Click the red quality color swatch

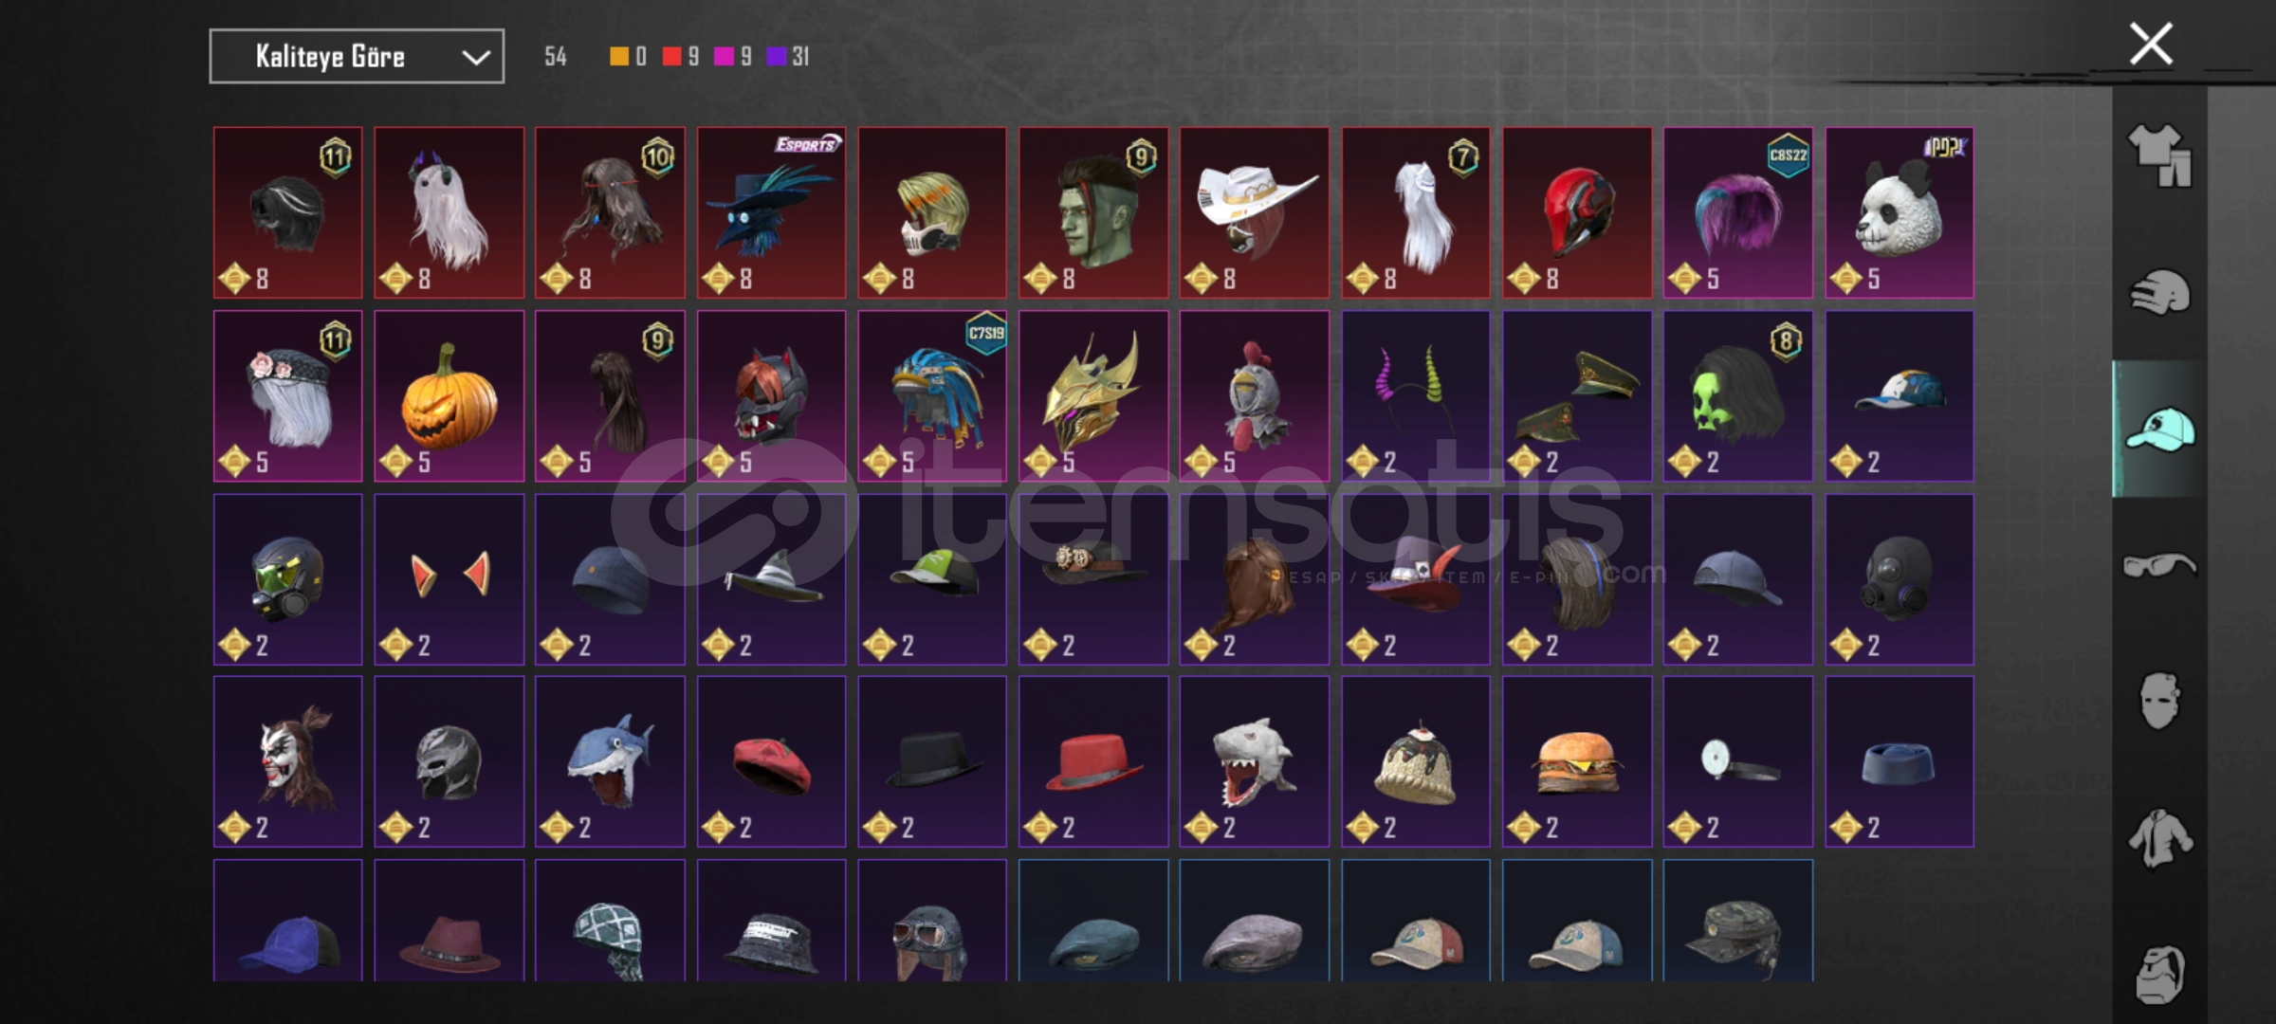click(x=671, y=57)
